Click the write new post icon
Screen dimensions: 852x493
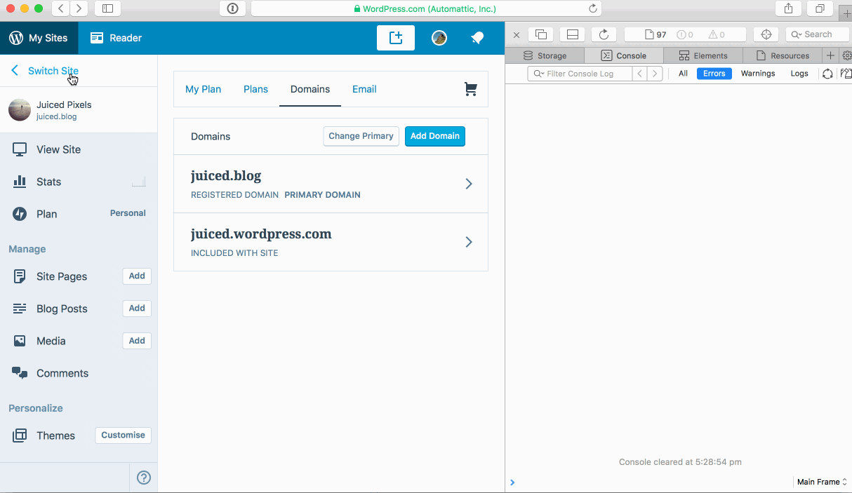click(396, 38)
